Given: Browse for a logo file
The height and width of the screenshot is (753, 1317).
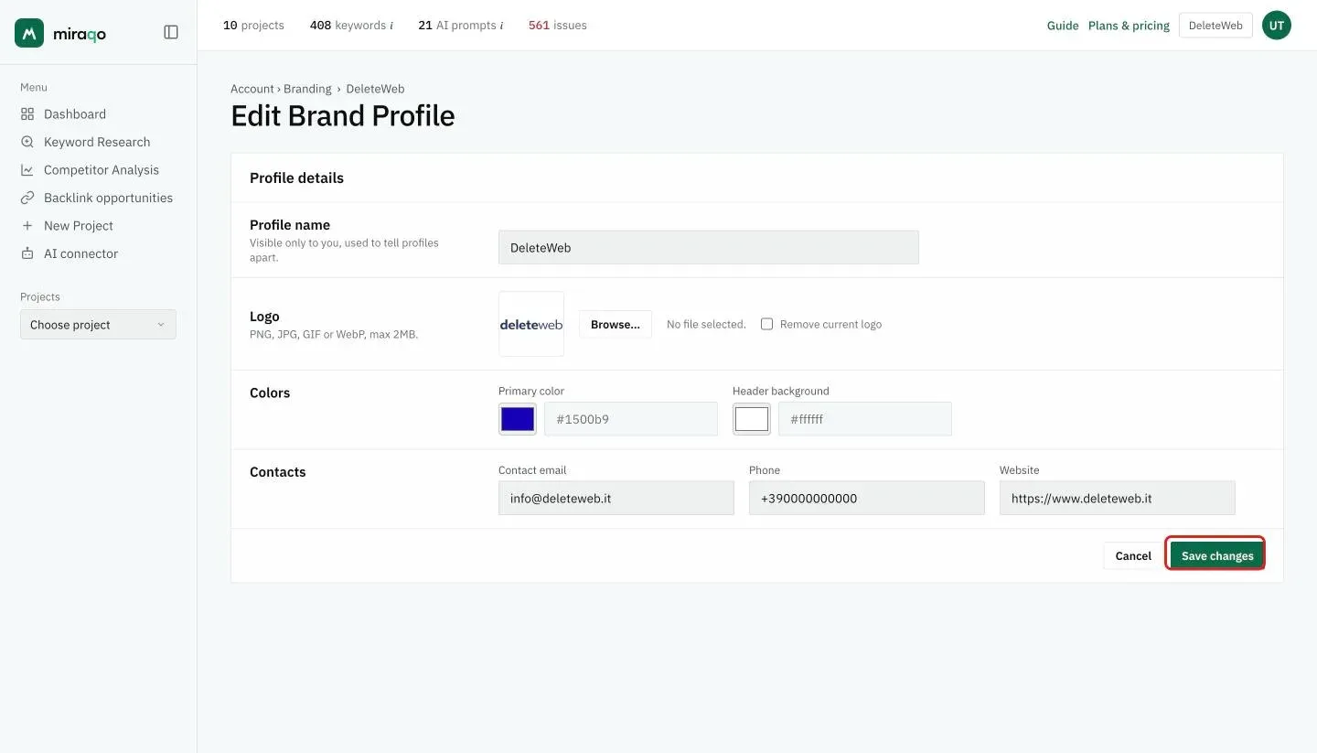Looking at the screenshot, I should [x=616, y=325].
